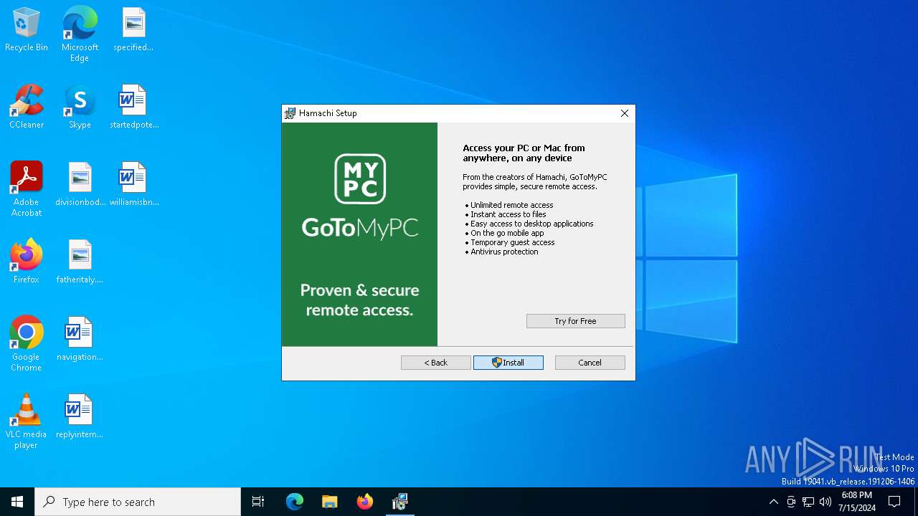Select the startedpote... Word document
This screenshot has height=516, width=918.
133,107
